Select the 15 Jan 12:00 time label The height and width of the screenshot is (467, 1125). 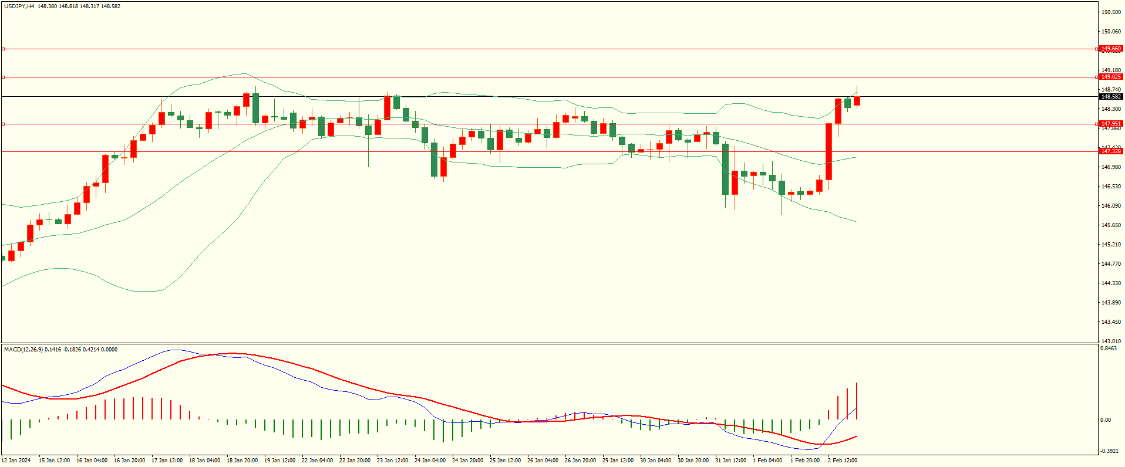pyautogui.click(x=54, y=460)
